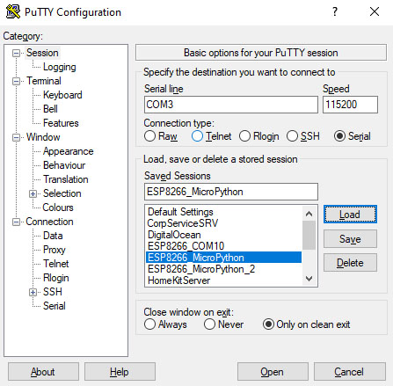
Task: Select the Serial connection type radio
Action: pyautogui.click(x=339, y=136)
